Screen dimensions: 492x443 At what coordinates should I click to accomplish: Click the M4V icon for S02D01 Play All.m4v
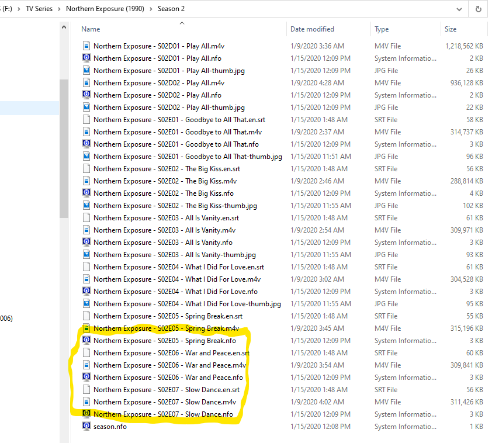[86, 46]
